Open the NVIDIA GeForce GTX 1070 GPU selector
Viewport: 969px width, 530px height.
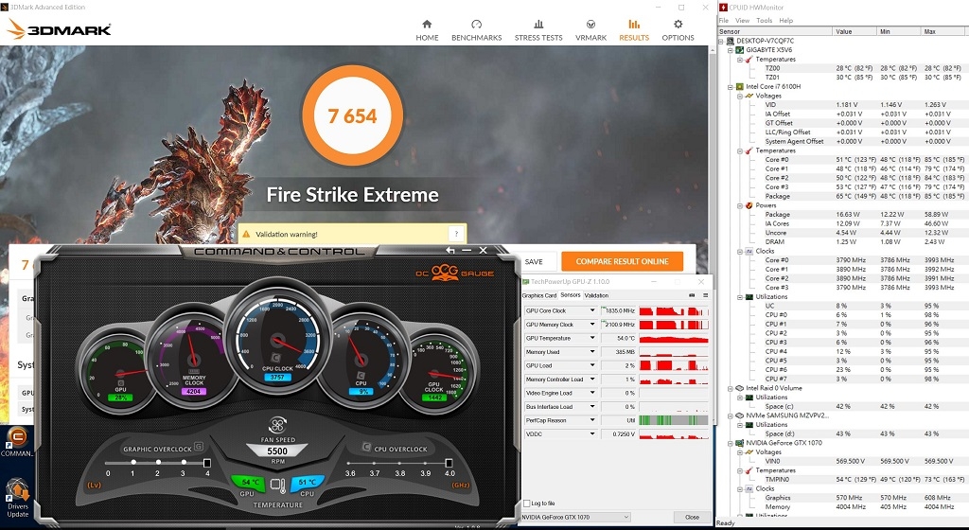click(575, 517)
